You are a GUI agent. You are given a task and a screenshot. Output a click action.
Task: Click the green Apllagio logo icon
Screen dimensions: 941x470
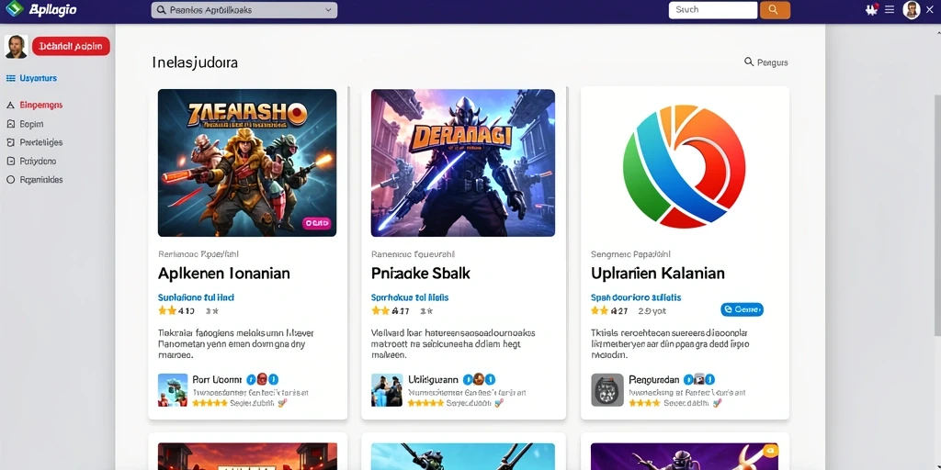[x=13, y=9]
